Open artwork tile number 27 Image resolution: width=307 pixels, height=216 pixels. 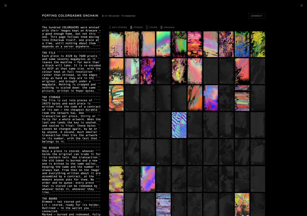tap(211, 98)
